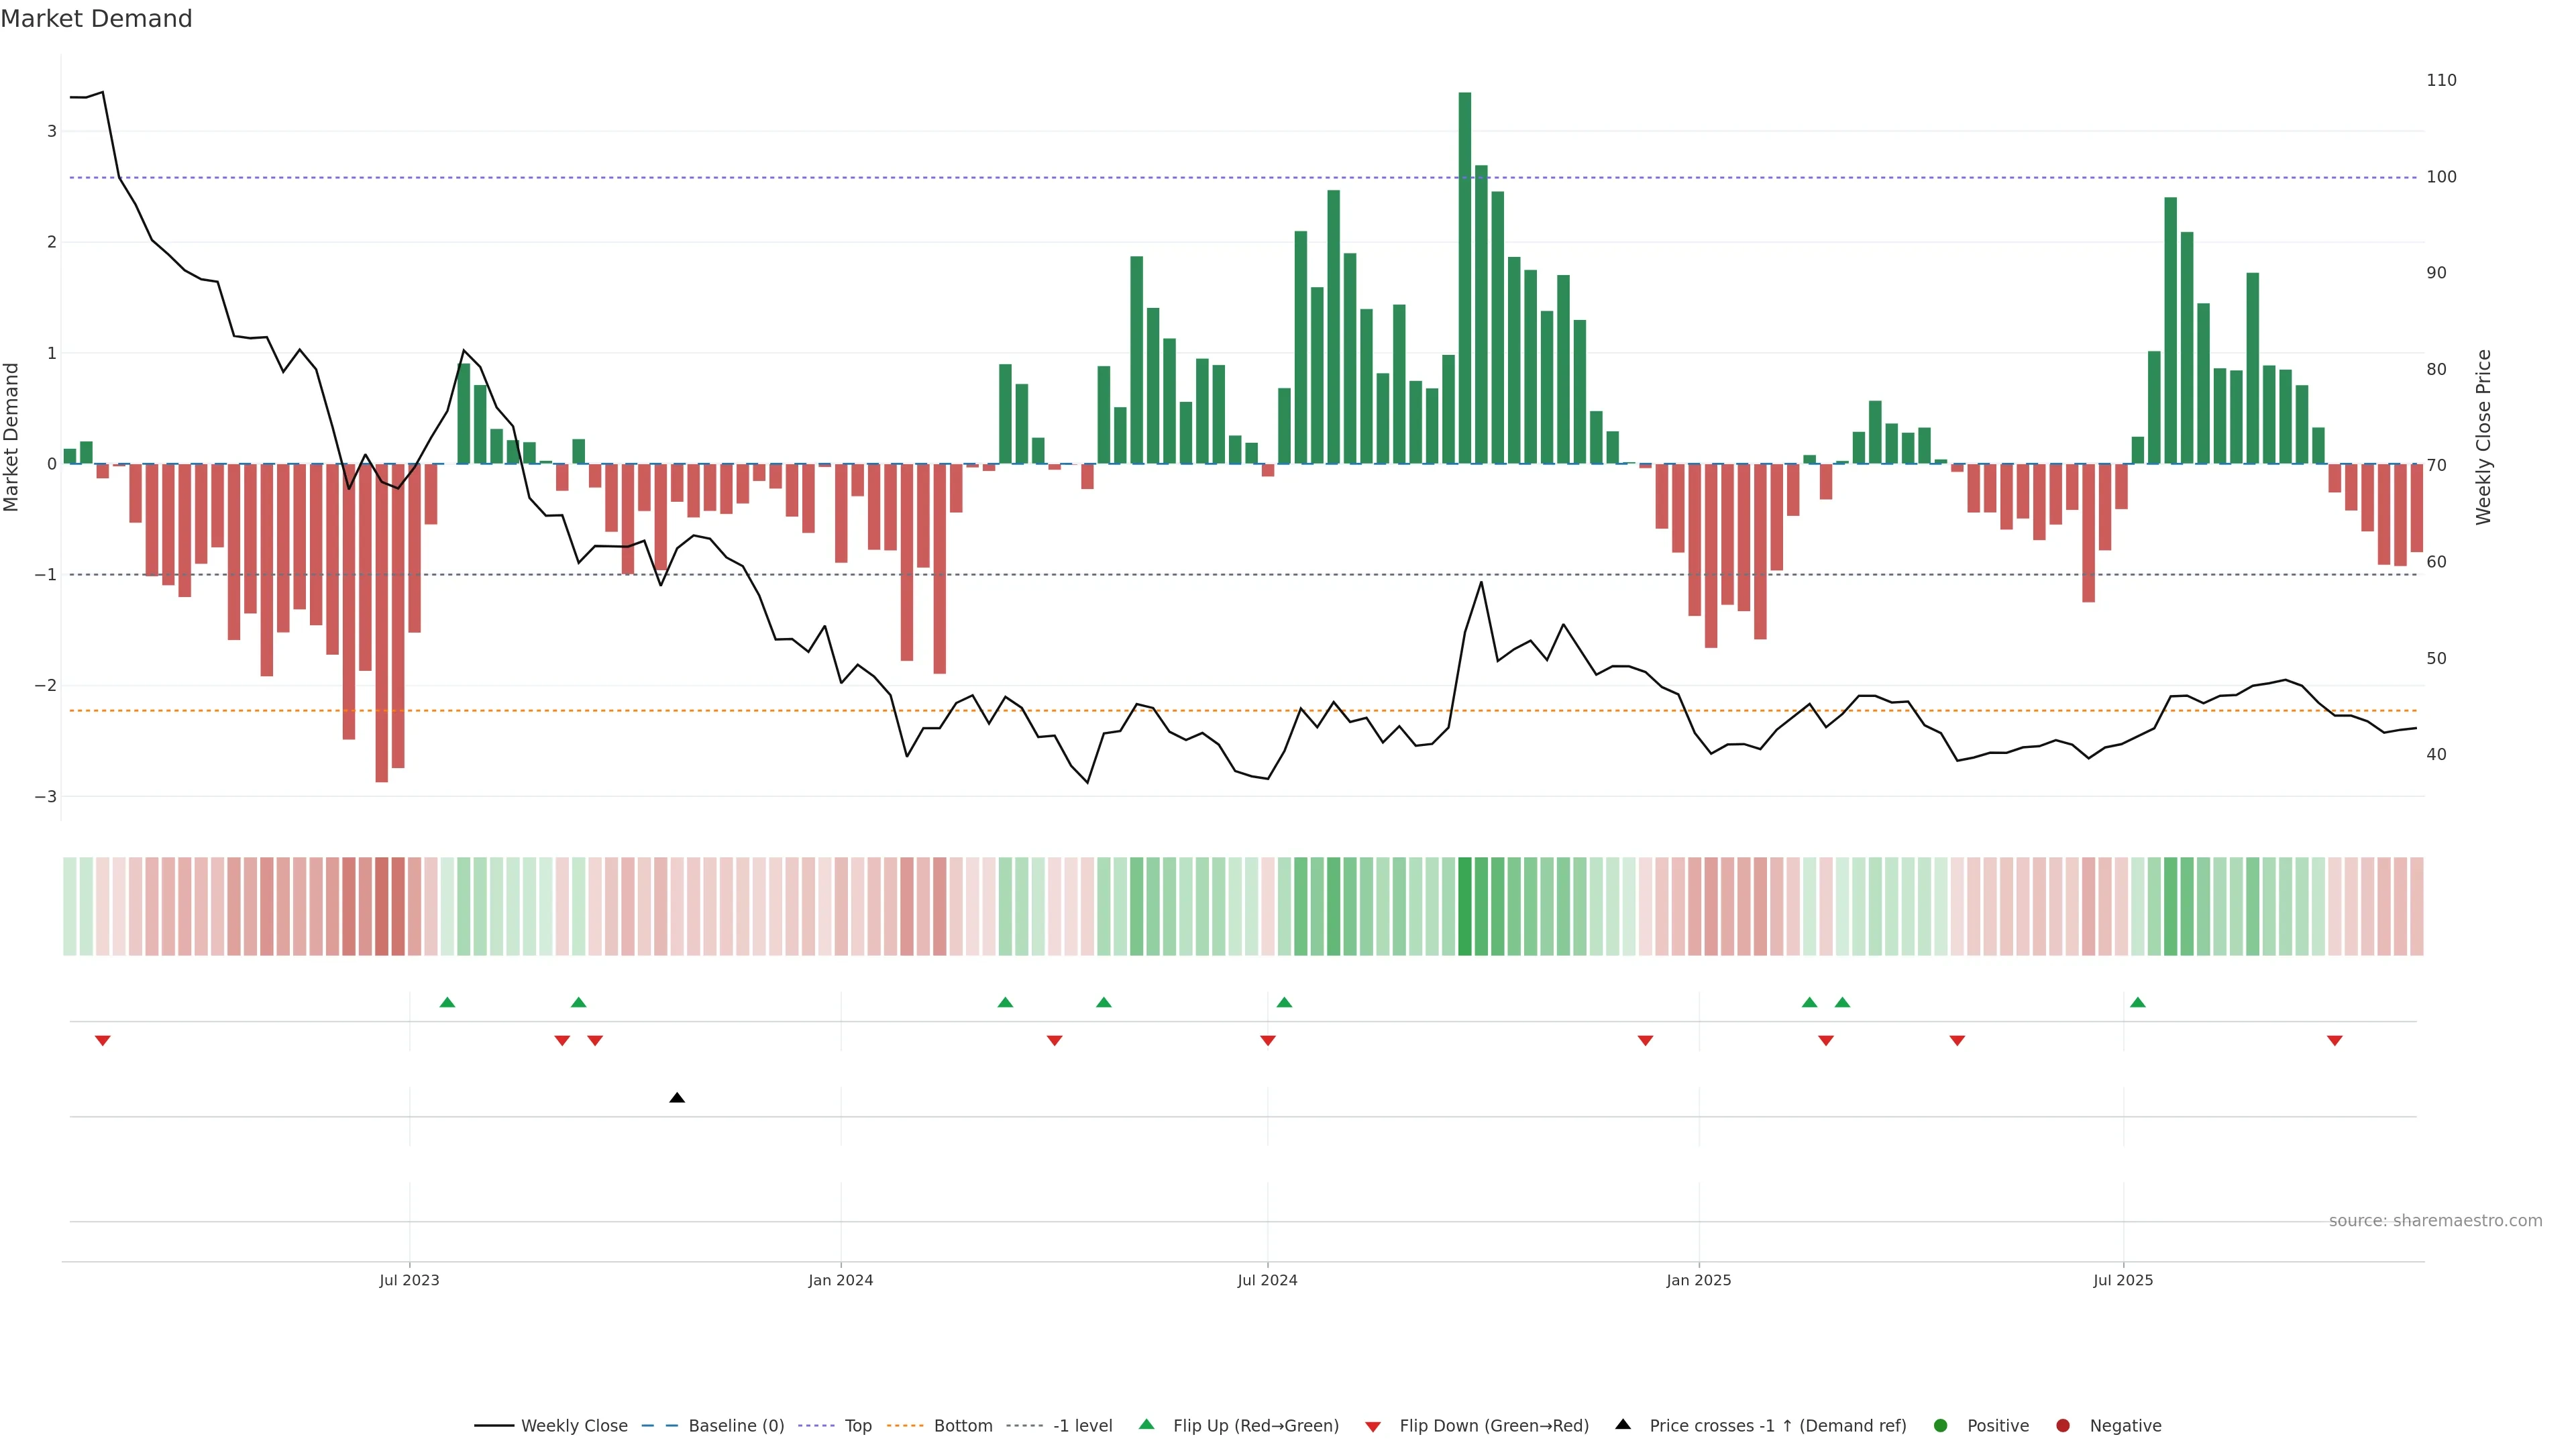Image resolution: width=2576 pixels, height=1449 pixels.
Task: Click the green flip-up marker just after Jul 2023
Action: pyautogui.click(x=447, y=1002)
